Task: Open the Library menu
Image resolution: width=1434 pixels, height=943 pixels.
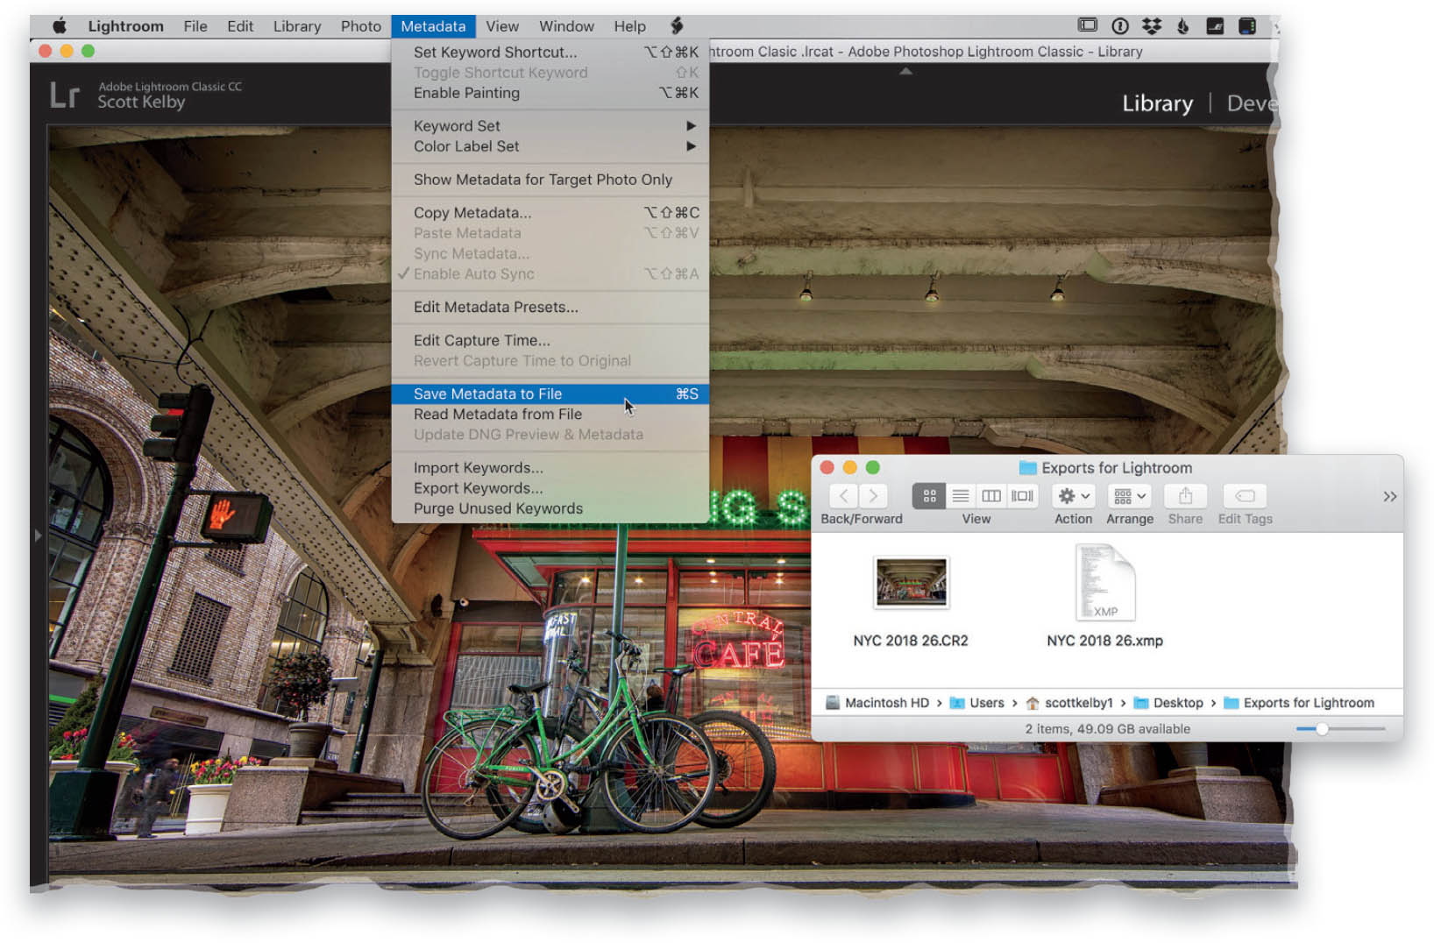Action: (297, 26)
